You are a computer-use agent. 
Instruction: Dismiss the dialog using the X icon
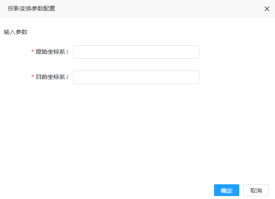coord(267,9)
